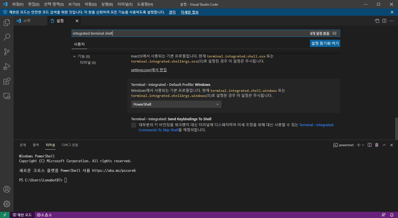Click the 8개 설정 찾음 result count
398x218 pixels.
pos(320,33)
